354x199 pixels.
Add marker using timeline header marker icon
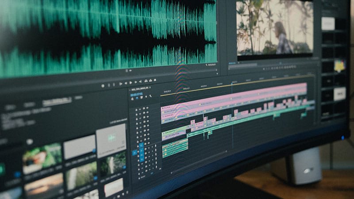146,97
